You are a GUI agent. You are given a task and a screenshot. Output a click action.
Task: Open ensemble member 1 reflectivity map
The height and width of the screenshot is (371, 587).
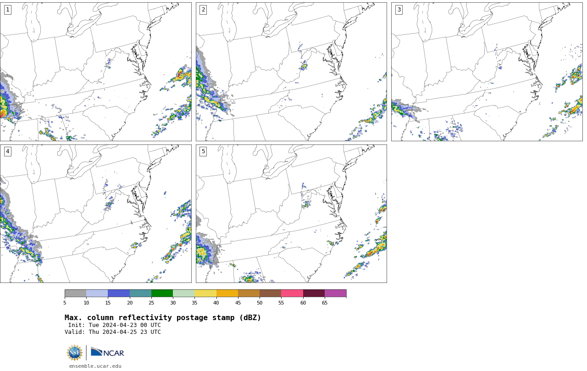click(x=95, y=72)
